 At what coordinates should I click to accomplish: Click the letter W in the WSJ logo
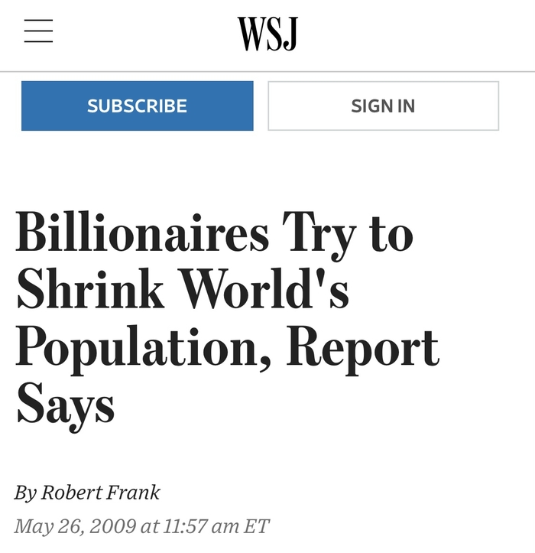pos(252,34)
